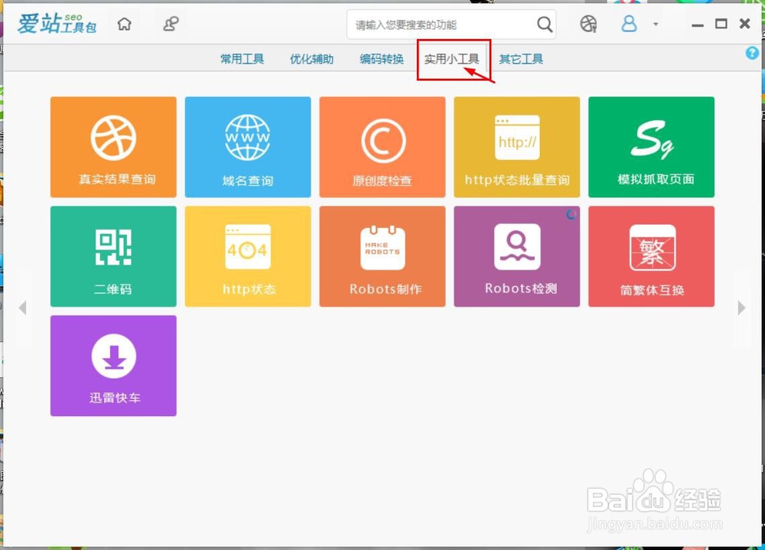Open the 真实结果查询 tool

click(x=113, y=146)
